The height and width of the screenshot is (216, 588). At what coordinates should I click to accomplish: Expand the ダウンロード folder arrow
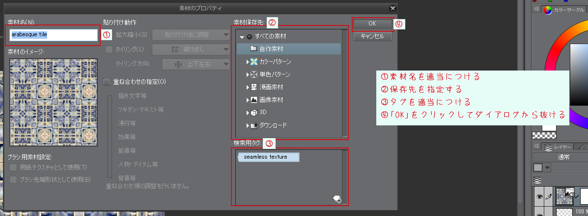pyautogui.click(x=248, y=125)
